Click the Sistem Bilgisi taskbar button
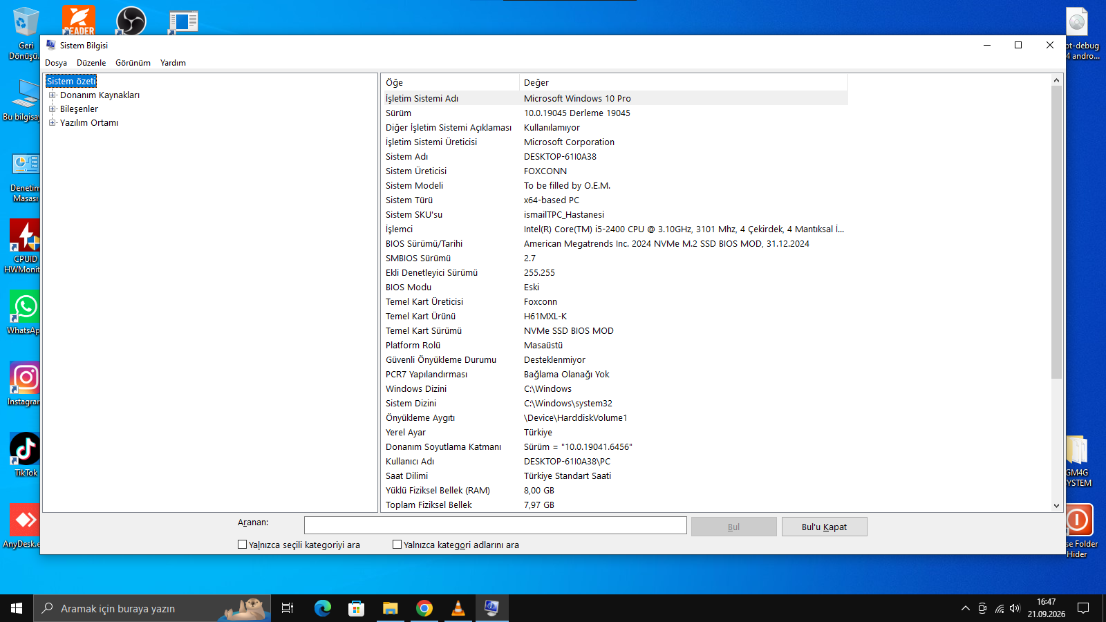 pyautogui.click(x=491, y=608)
